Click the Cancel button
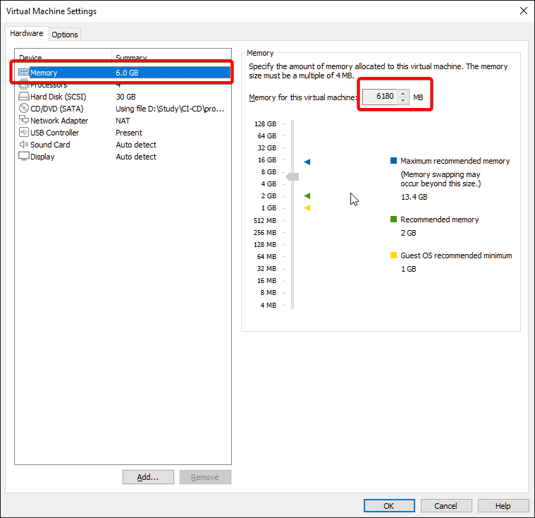This screenshot has height=518, width=535. [x=445, y=506]
